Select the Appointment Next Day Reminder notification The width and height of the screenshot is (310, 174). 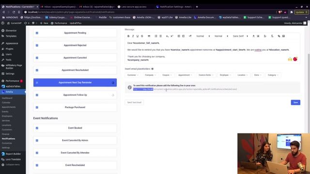click(x=75, y=83)
